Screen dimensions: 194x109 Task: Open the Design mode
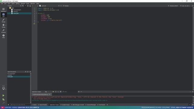coord(3,20)
